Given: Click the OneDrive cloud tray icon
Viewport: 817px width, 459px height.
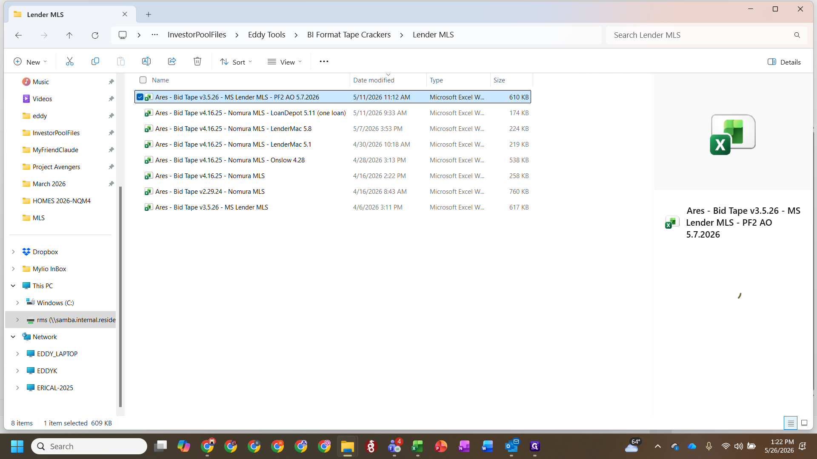Looking at the screenshot, I should point(692,446).
